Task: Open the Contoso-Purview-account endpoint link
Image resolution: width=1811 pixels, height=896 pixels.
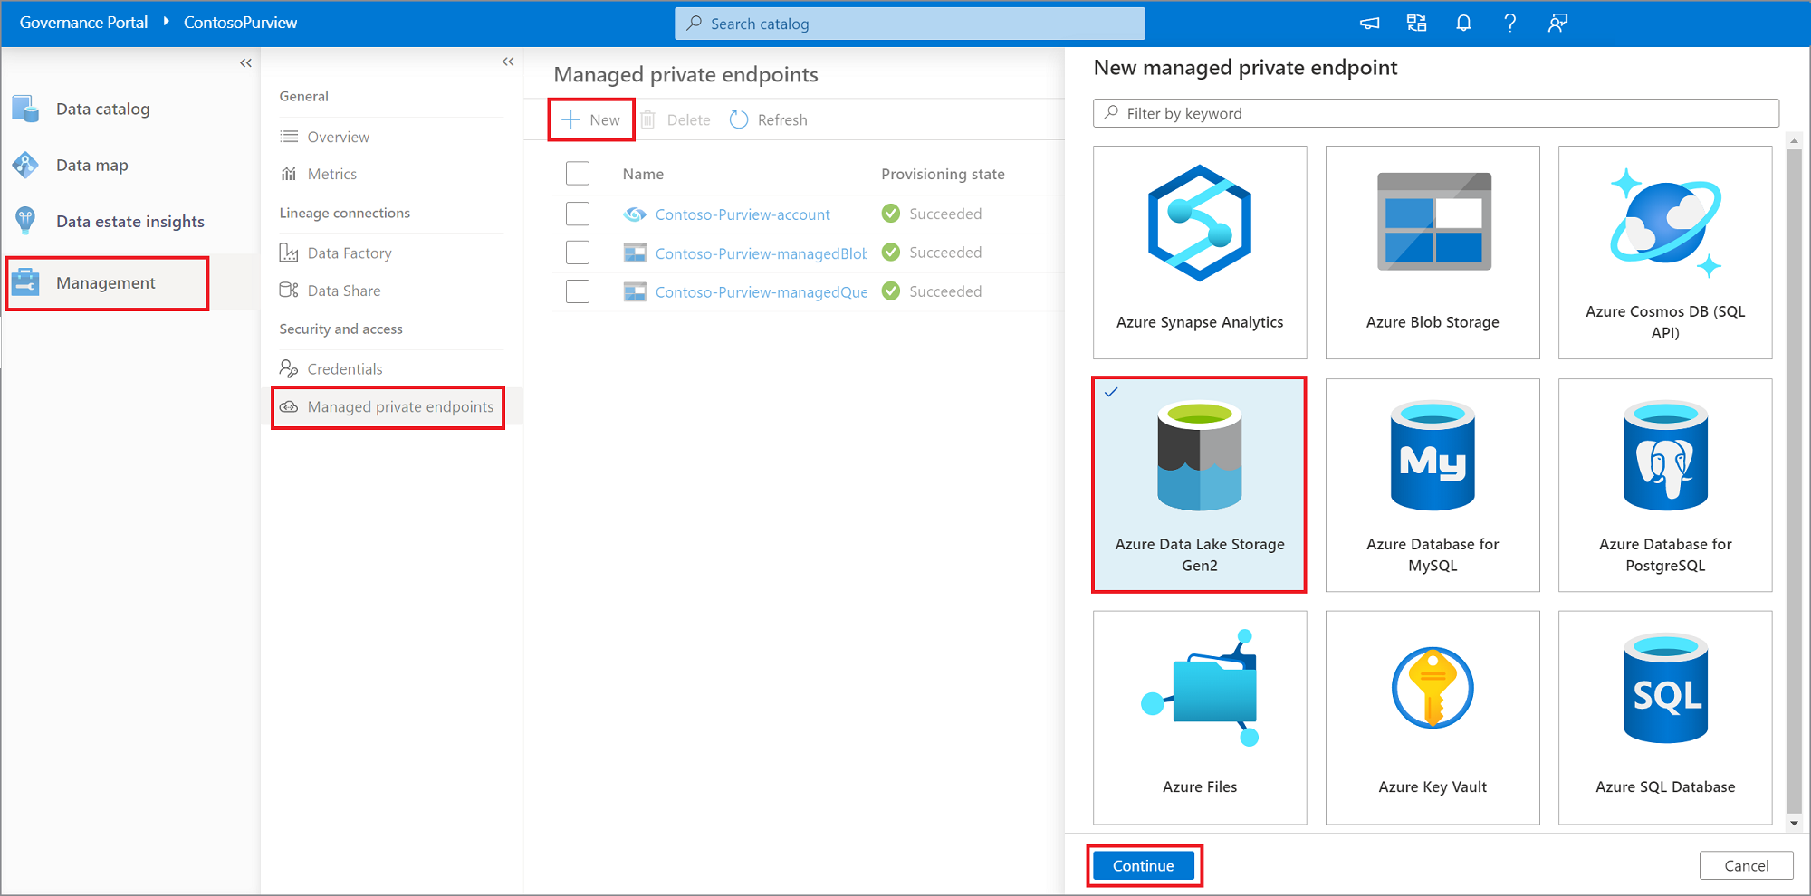Action: pos(743,214)
